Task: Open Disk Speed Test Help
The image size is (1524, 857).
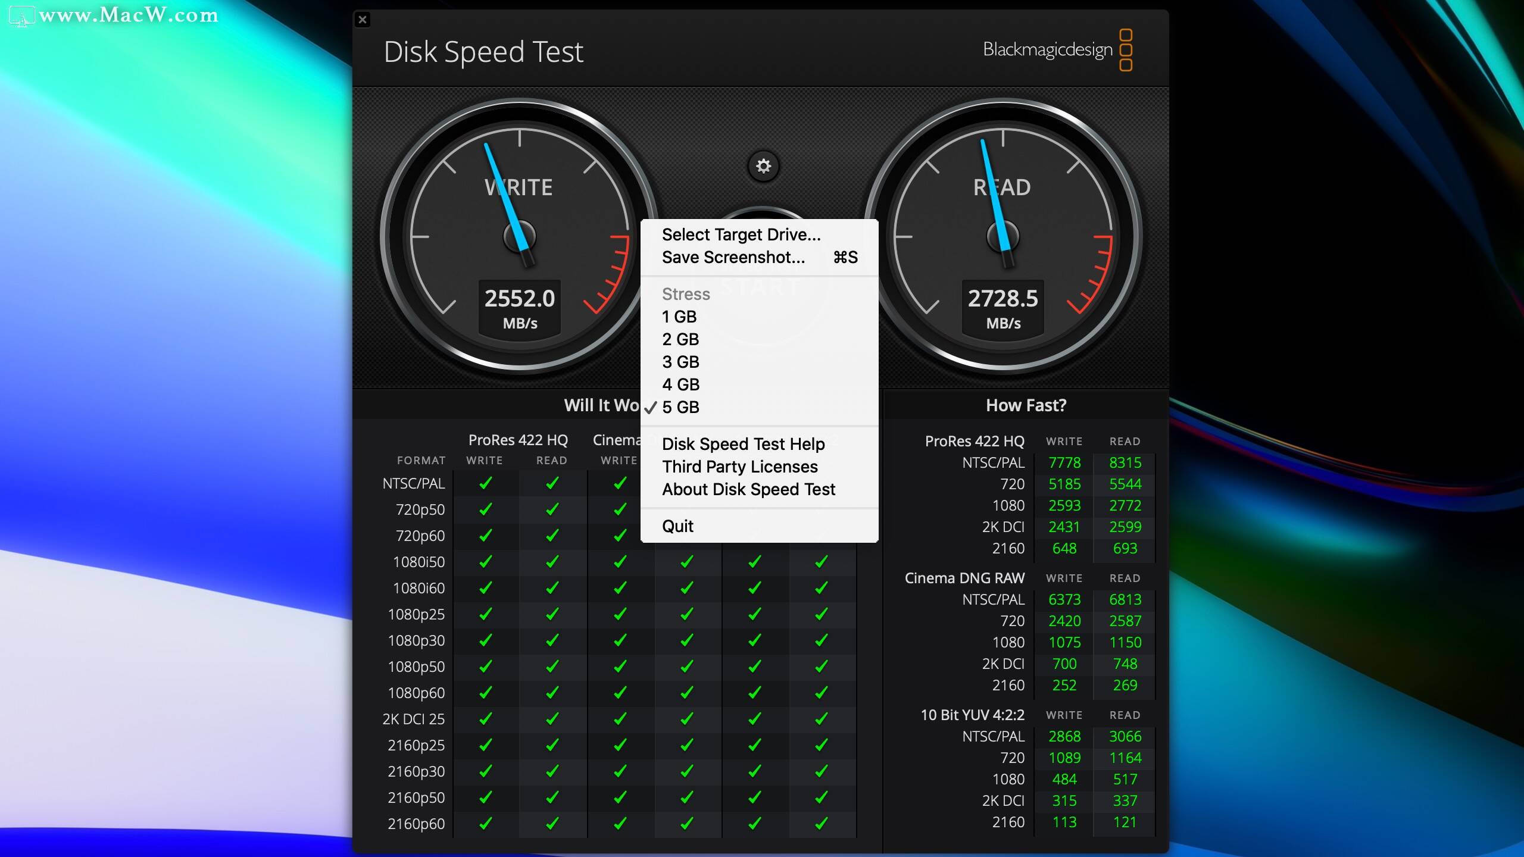Action: [x=744, y=444]
